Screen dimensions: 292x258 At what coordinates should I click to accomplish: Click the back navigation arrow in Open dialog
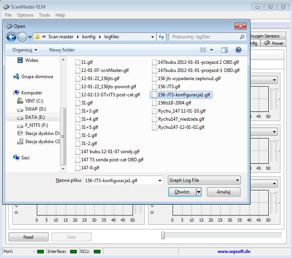tap(11, 37)
